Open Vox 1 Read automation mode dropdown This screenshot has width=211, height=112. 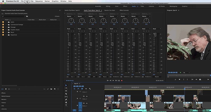[x=71, y=29]
